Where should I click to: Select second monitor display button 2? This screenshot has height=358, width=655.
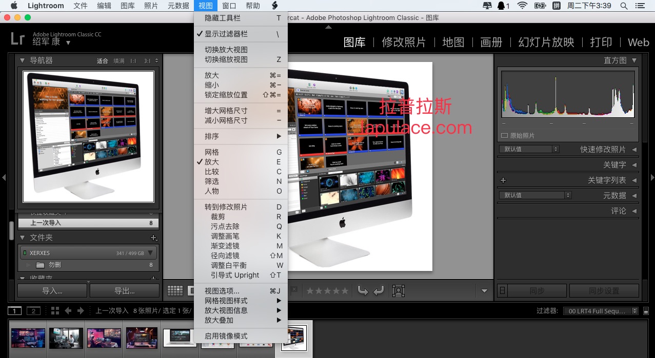click(x=33, y=311)
